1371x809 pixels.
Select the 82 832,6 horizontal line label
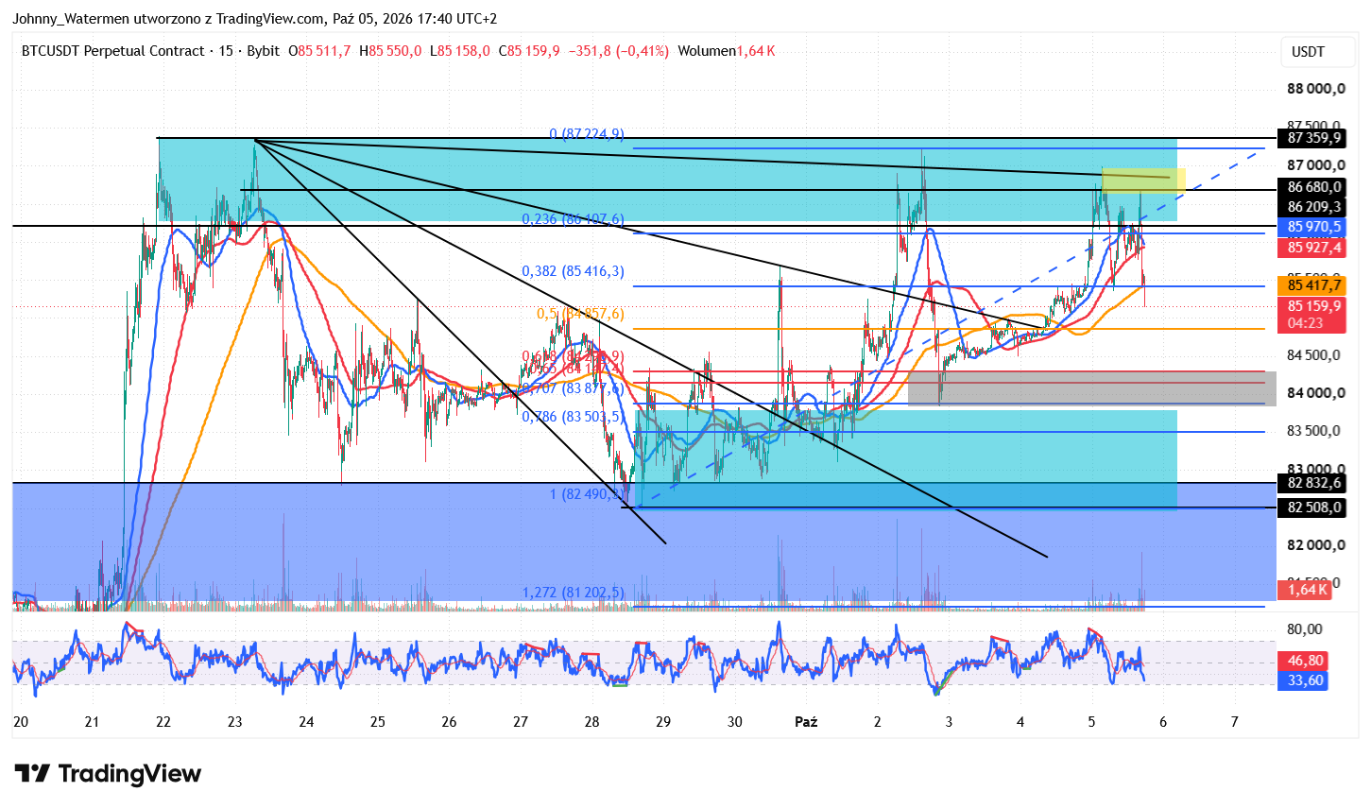tap(1313, 483)
